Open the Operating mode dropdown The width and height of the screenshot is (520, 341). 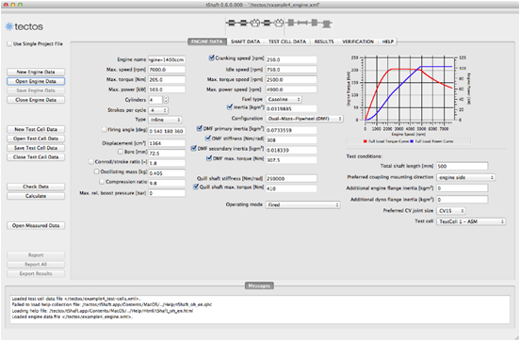(303, 204)
